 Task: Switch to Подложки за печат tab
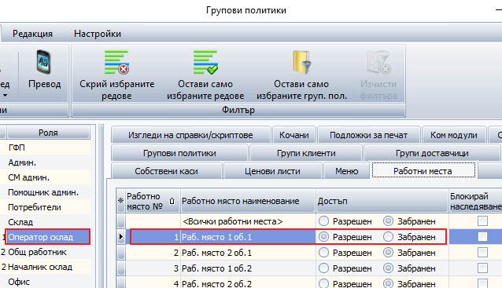click(x=368, y=135)
